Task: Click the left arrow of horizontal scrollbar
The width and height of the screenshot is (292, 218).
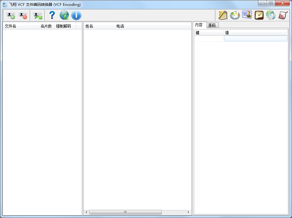Action: pos(86,212)
